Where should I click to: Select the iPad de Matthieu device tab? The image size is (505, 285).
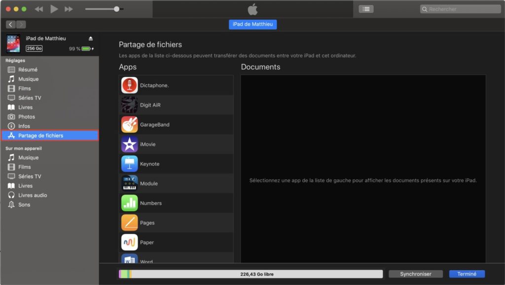click(x=252, y=25)
